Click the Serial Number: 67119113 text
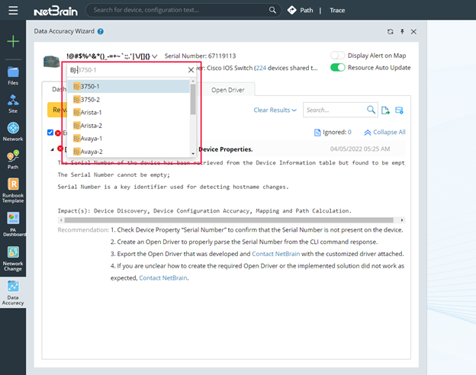This screenshot has width=476, height=375. 200,56
